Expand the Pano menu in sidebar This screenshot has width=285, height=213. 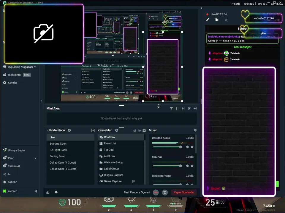[35, 158]
